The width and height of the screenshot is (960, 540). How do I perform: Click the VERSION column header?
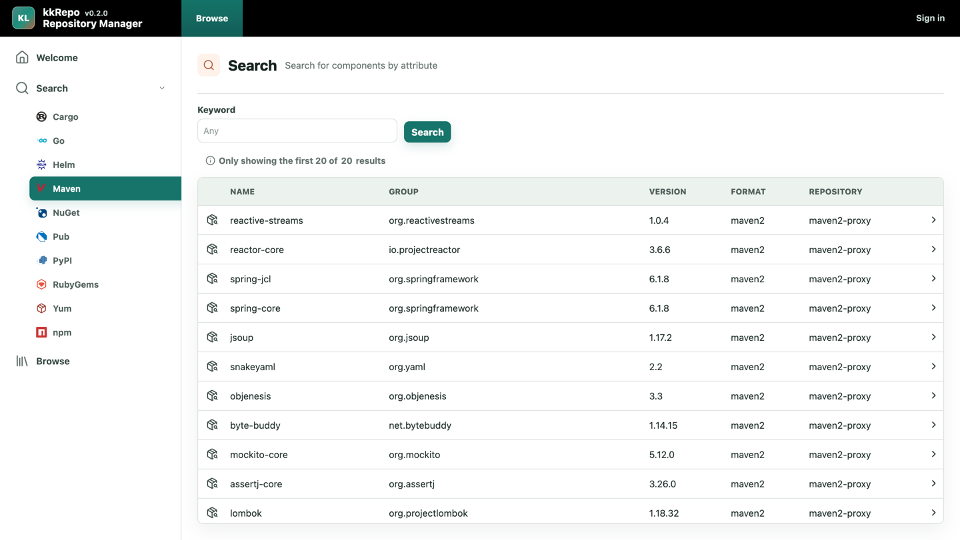667,191
